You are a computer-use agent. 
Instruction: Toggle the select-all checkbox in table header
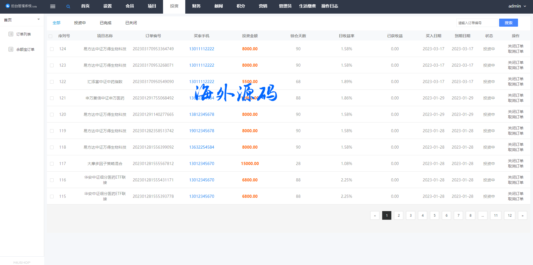(x=51, y=36)
